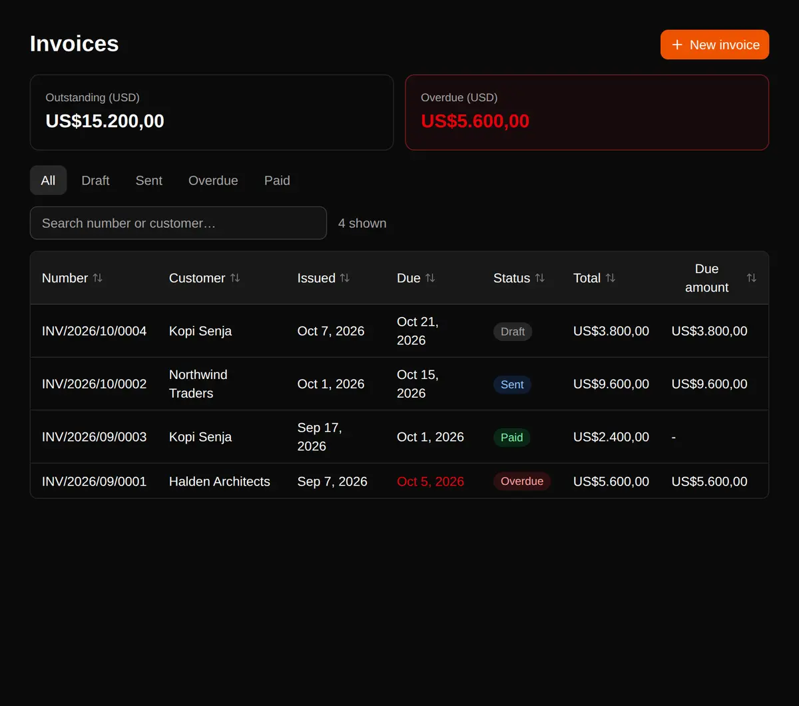The image size is (799, 706).
Task: Click the Due amount column header label
Action: point(707,278)
